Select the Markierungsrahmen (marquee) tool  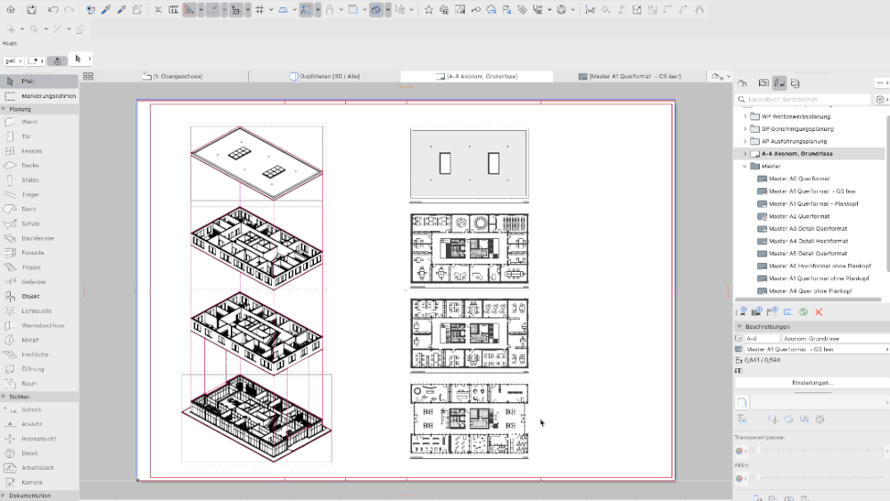[39, 96]
